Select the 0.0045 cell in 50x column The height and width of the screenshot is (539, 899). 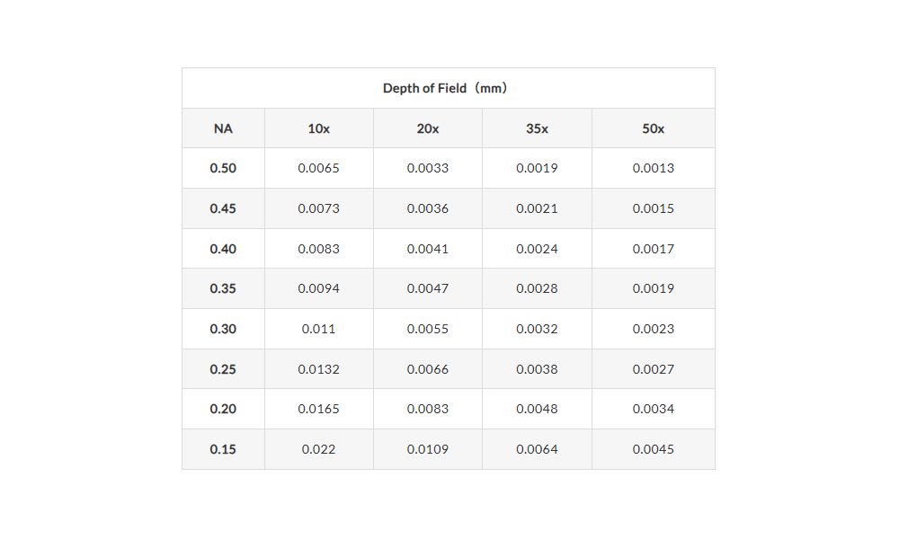coord(654,449)
